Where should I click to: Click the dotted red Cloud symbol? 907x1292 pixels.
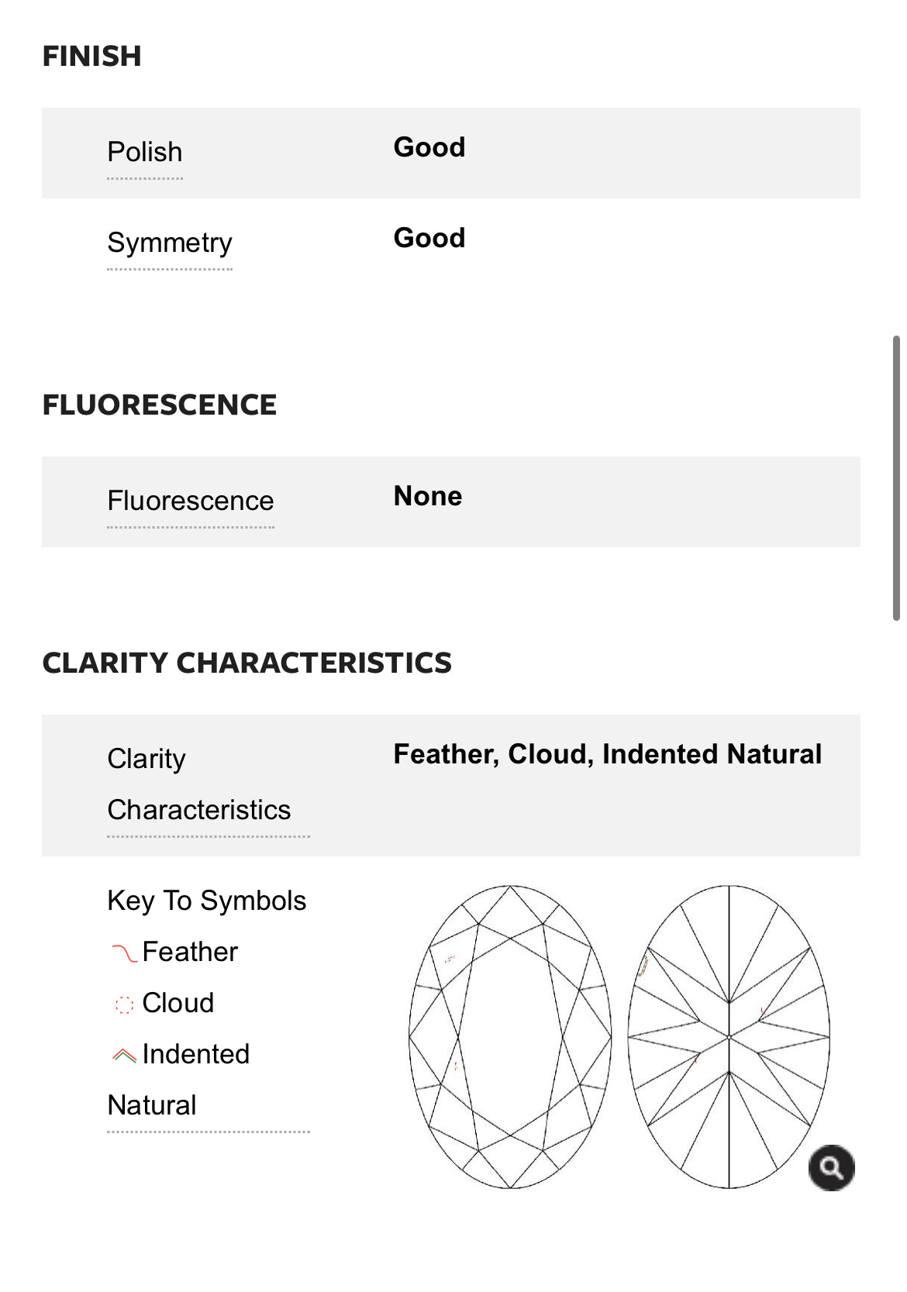pyautogui.click(x=124, y=1004)
